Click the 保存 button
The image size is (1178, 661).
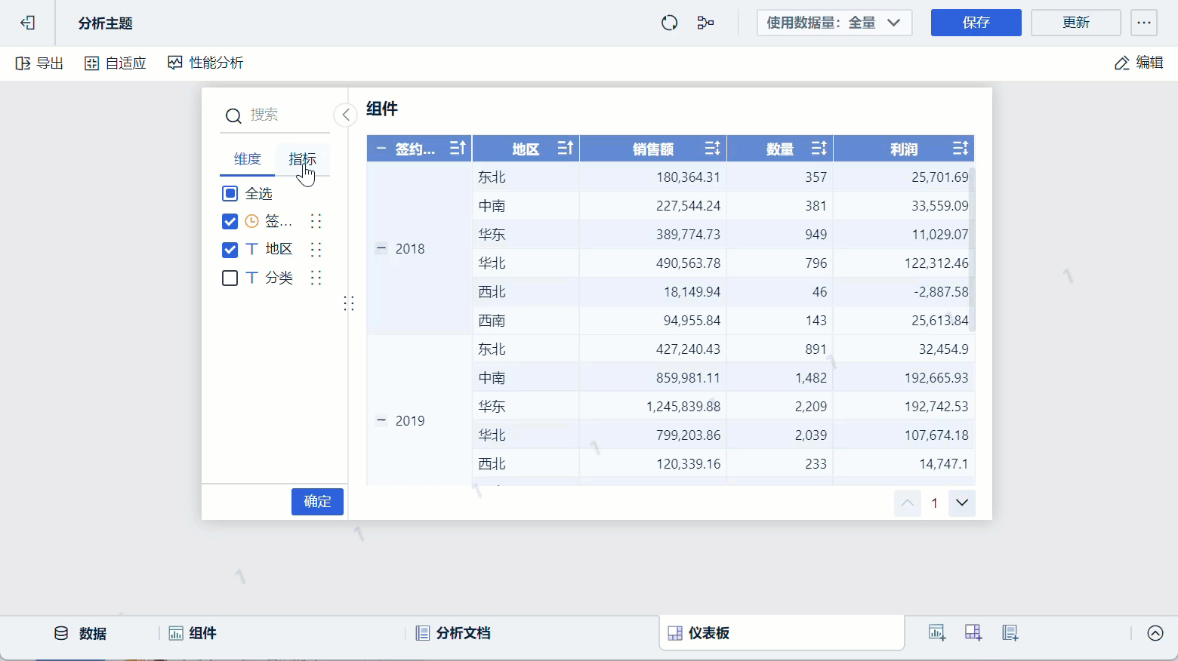pyautogui.click(x=976, y=23)
